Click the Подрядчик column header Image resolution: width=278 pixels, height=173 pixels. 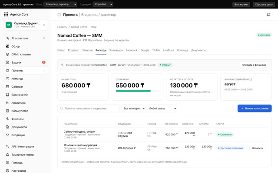[x=124, y=124]
